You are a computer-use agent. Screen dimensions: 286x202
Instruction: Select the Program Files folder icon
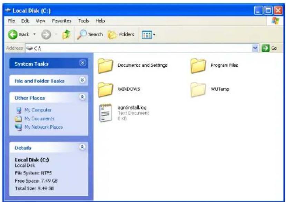pos(198,66)
